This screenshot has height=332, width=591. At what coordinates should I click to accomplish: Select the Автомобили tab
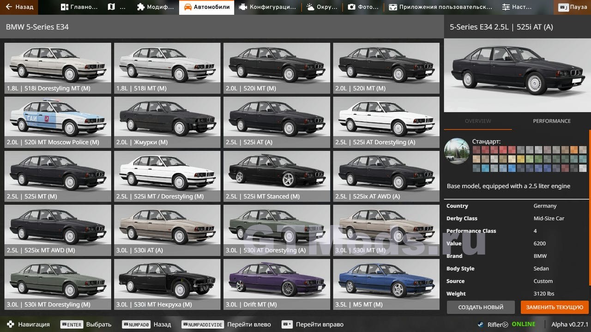pyautogui.click(x=206, y=7)
